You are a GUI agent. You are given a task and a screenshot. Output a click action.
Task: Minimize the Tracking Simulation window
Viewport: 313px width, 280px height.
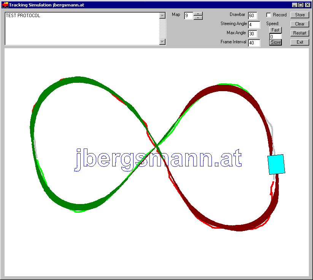(x=294, y=5)
